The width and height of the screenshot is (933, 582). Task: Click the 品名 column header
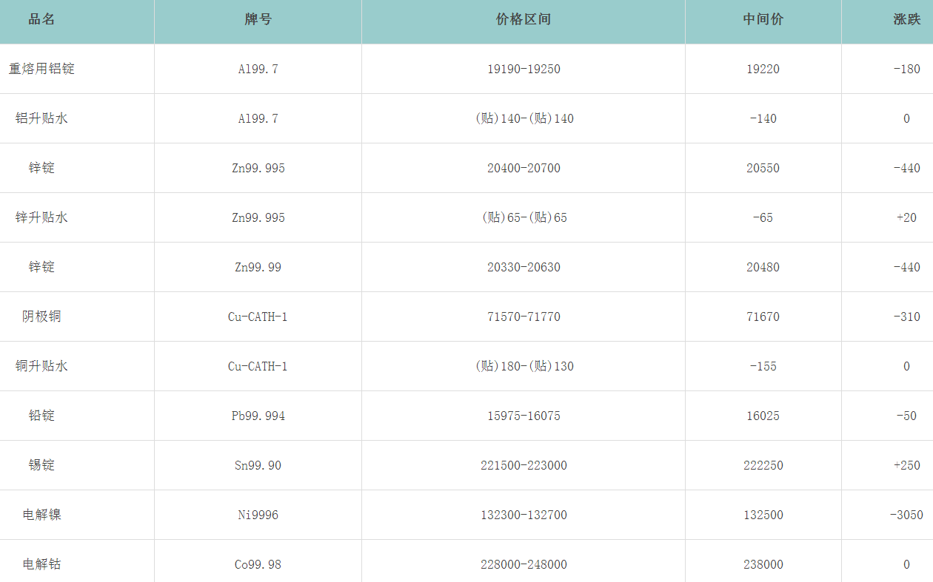click(x=41, y=20)
